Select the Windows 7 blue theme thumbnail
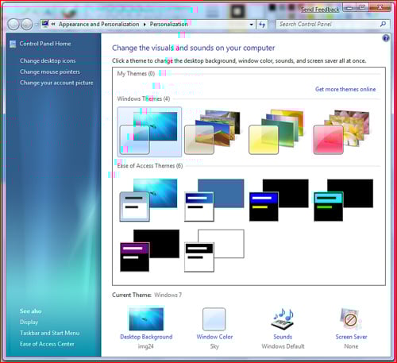 coord(149,132)
